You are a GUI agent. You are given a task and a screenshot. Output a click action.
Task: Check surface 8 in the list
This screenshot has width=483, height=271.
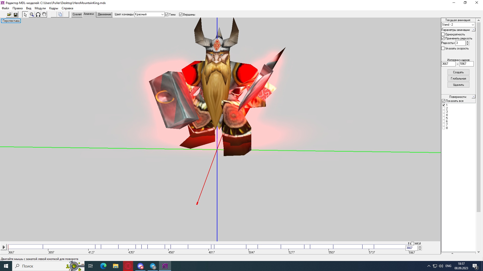[444, 128]
